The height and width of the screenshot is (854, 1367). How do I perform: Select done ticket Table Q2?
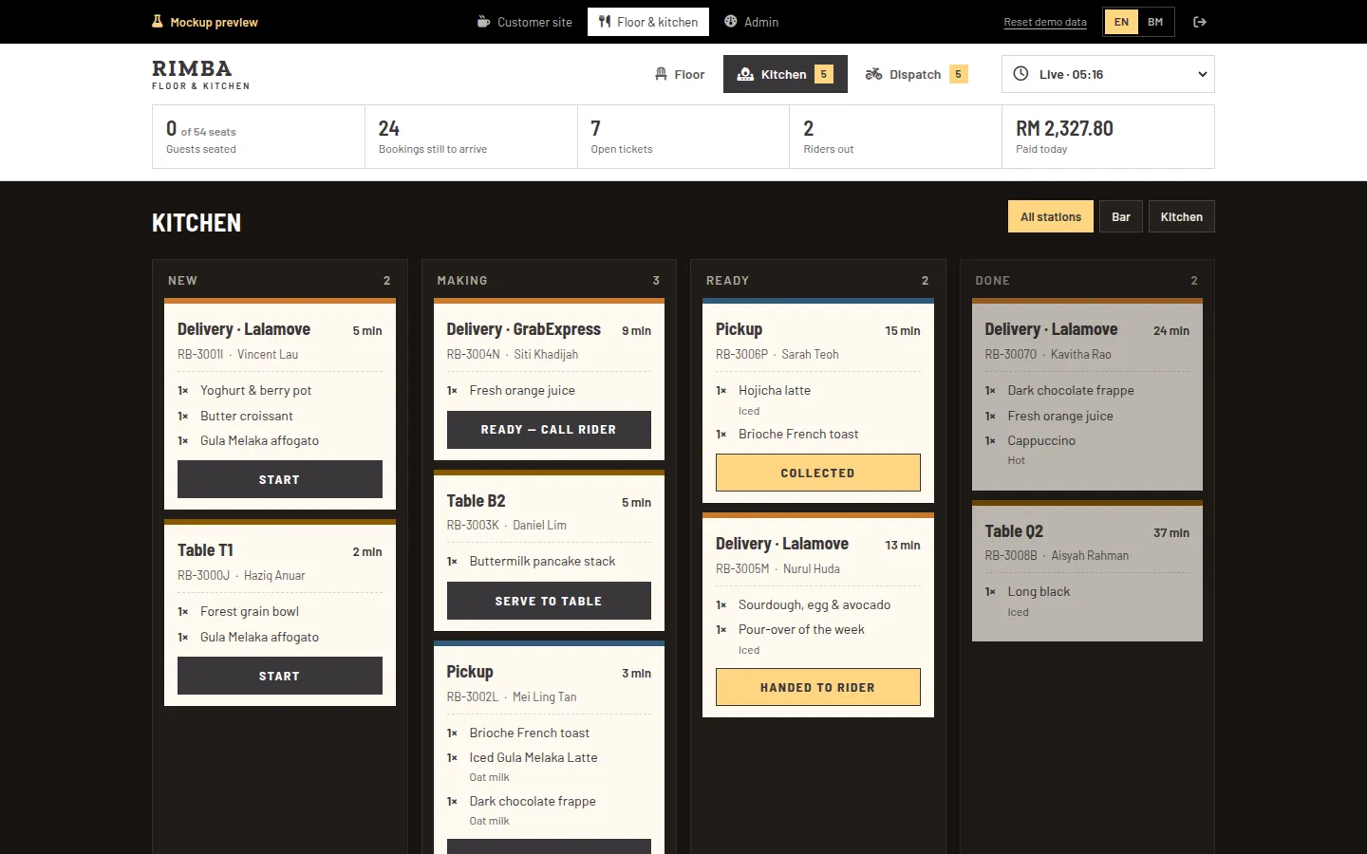pos(1087,570)
